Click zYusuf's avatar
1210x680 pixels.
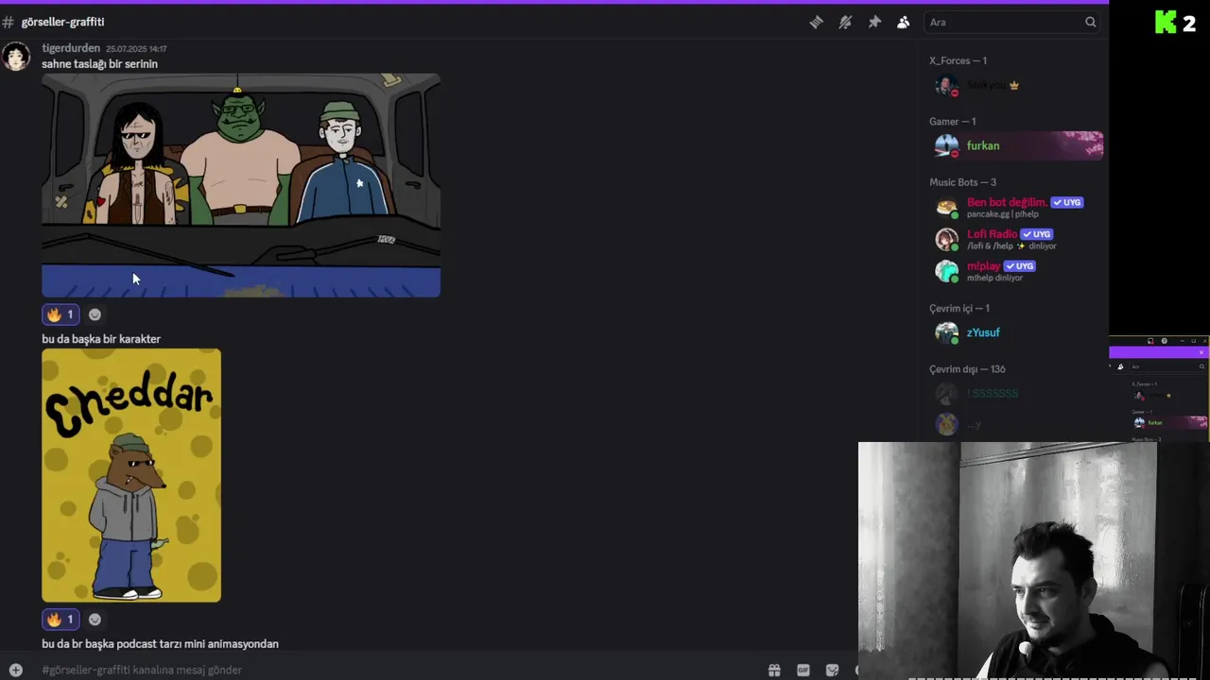(946, 332)
